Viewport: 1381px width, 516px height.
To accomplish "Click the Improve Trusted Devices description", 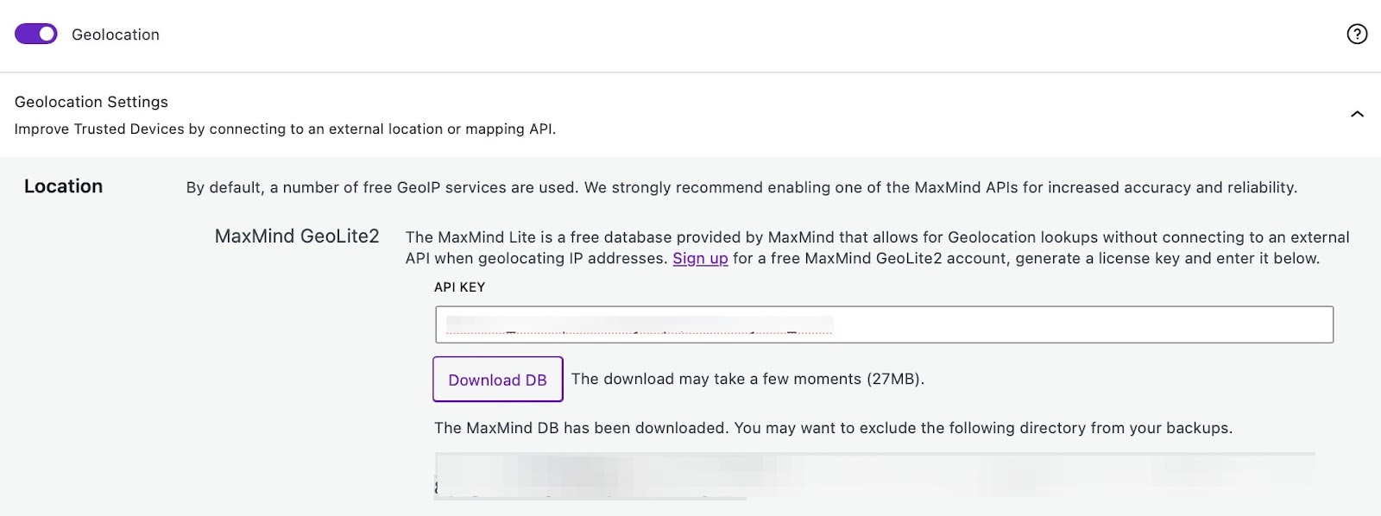I will coord(285,129).
